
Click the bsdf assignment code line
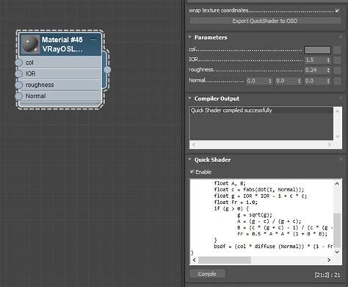click(273, 247)
